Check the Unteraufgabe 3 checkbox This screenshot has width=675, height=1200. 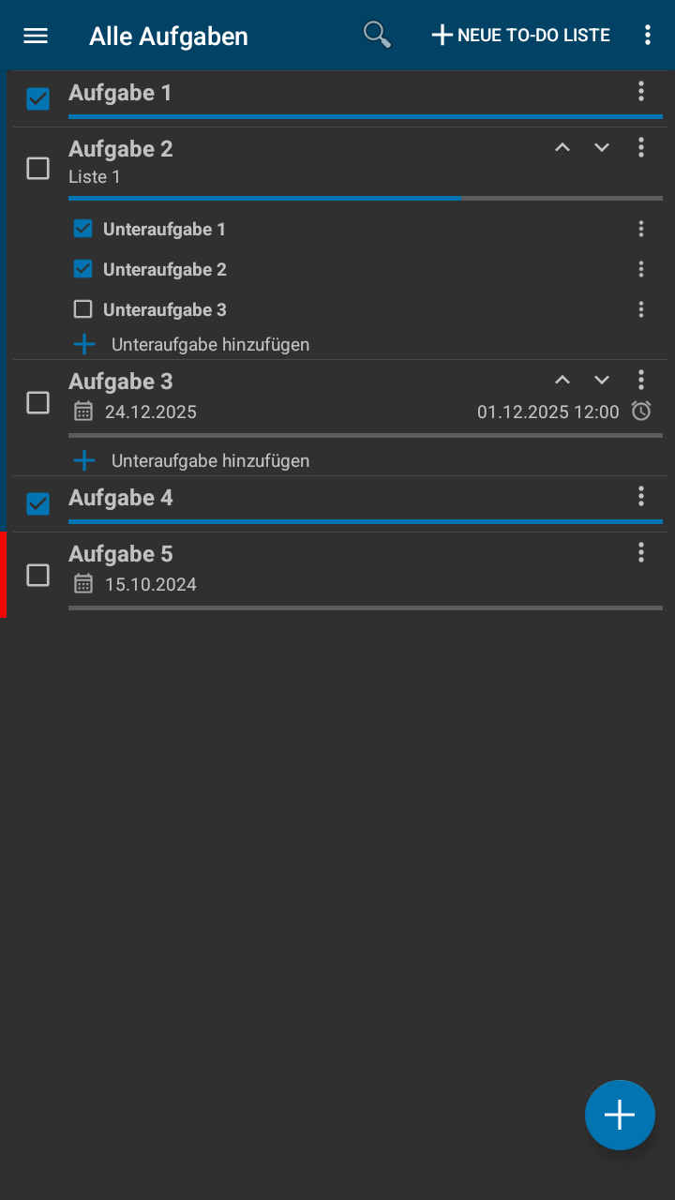[x=83, y=309]
